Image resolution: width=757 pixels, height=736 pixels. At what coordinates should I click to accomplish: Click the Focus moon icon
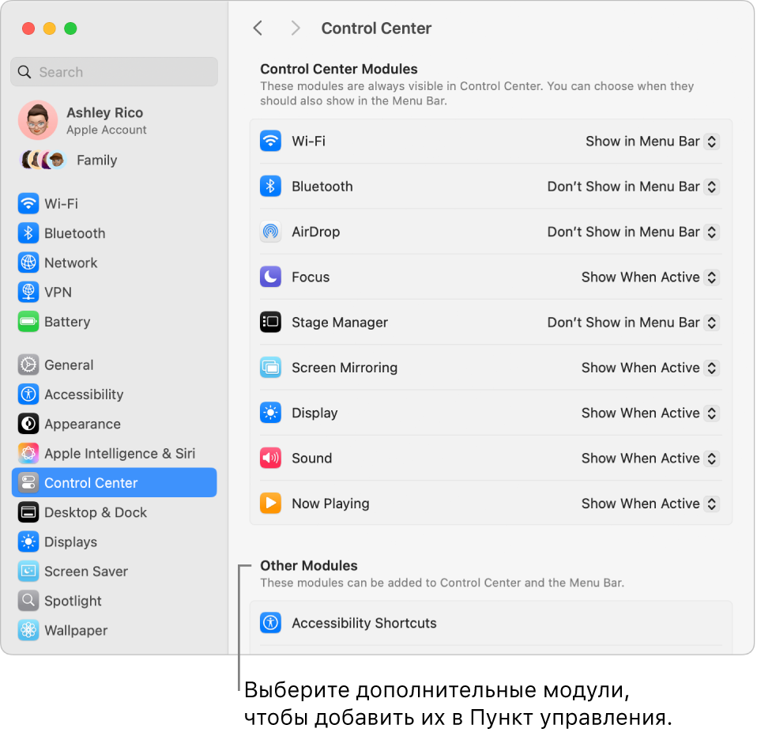tap(270, 277)
